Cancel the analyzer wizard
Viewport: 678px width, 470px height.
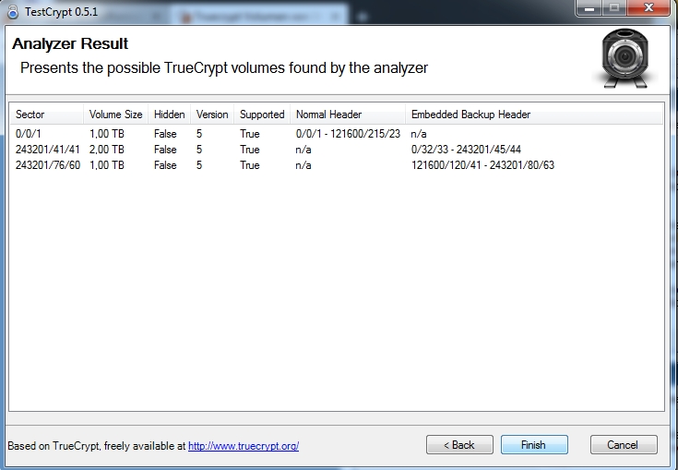tap(623, 445)
